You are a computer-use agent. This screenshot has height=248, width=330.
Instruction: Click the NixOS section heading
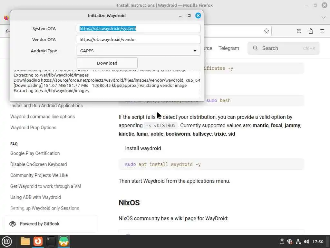click(129, 203)
